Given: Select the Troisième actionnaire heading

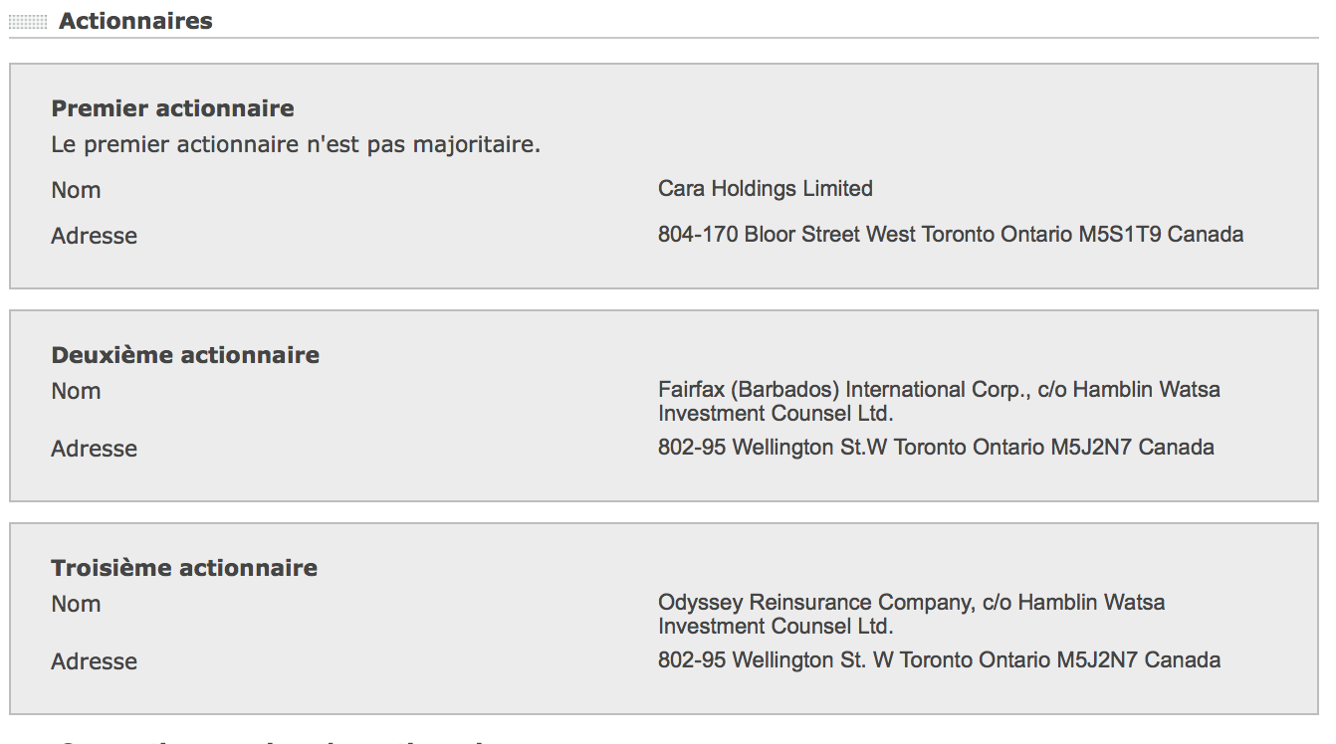Looking at the screenshot, I should click(184, 568).
